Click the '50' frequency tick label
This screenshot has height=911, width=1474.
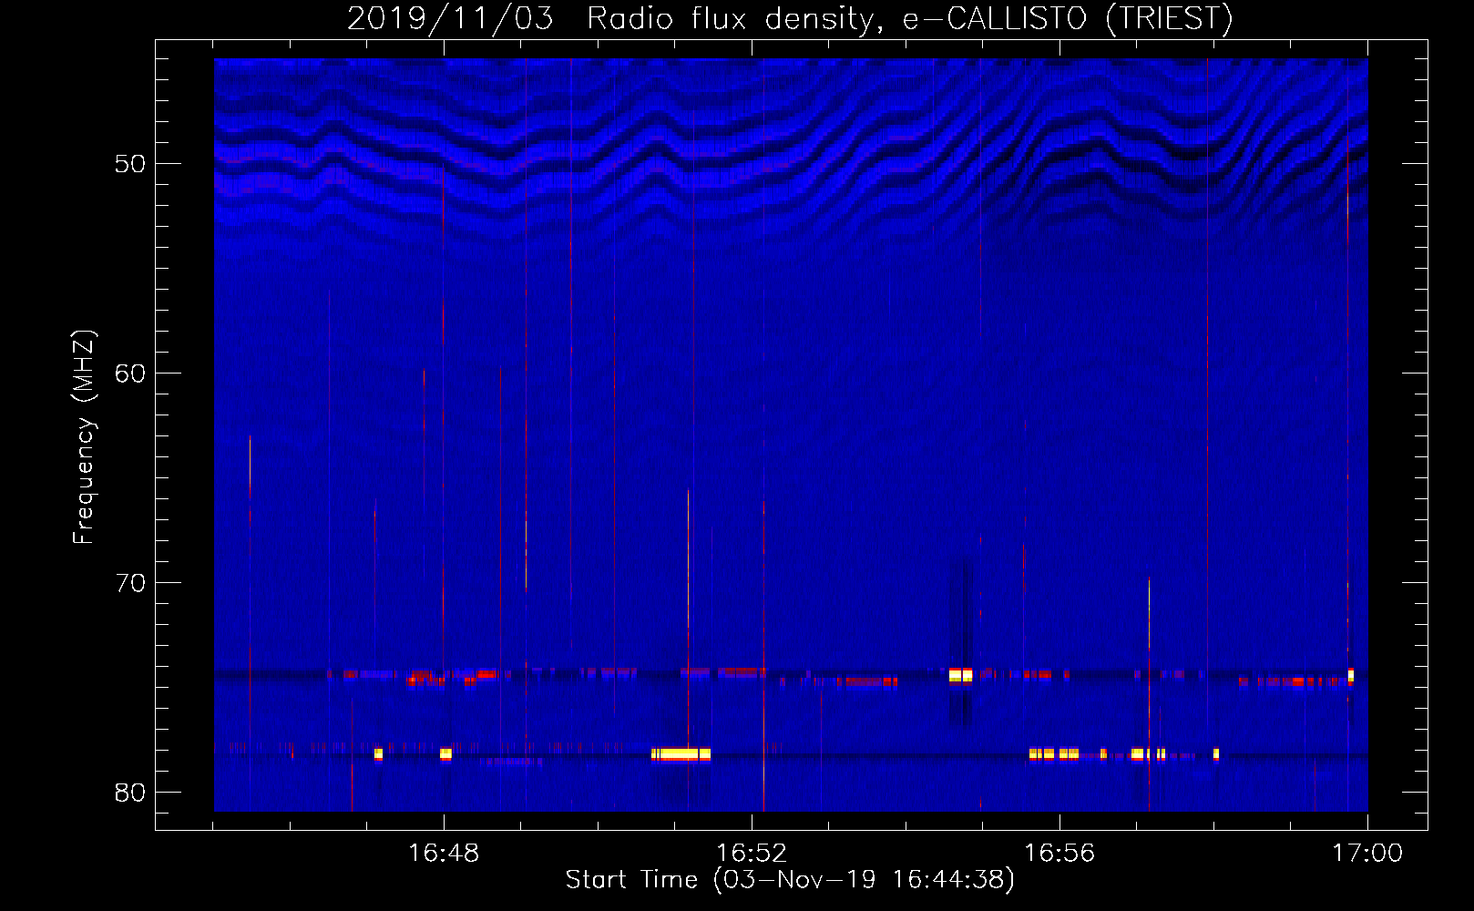pos(130,164)
